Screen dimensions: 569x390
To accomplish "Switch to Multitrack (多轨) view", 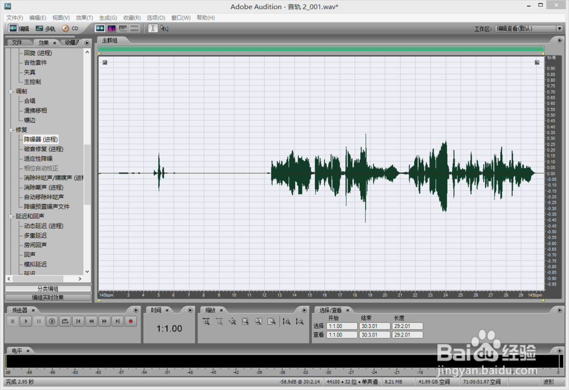I will coord(46,28).
